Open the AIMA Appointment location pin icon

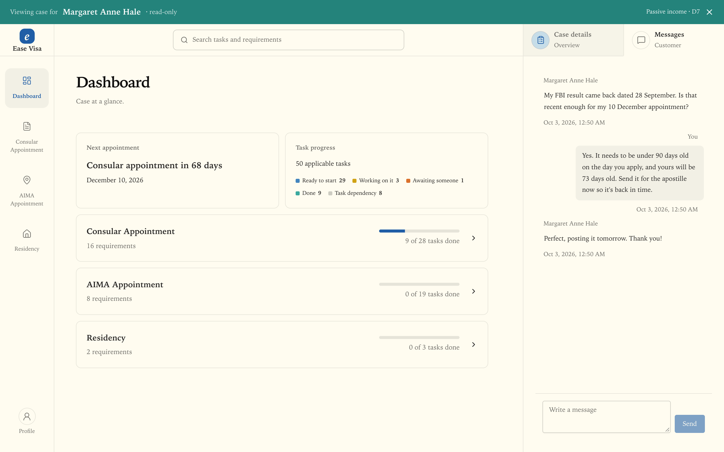pos(27,180)
